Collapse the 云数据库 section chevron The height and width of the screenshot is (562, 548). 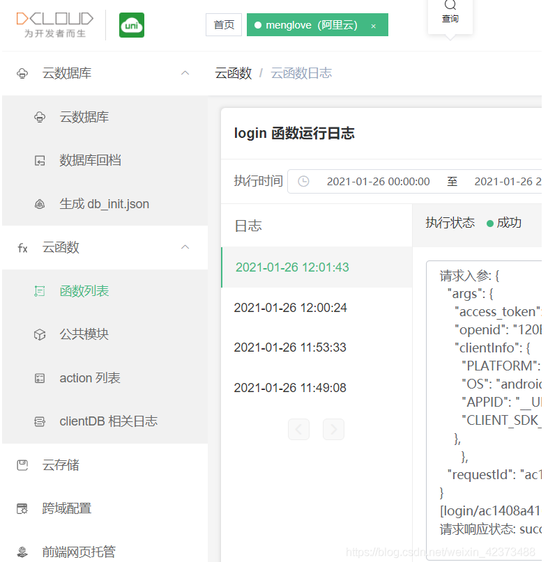tap(185, 73)
